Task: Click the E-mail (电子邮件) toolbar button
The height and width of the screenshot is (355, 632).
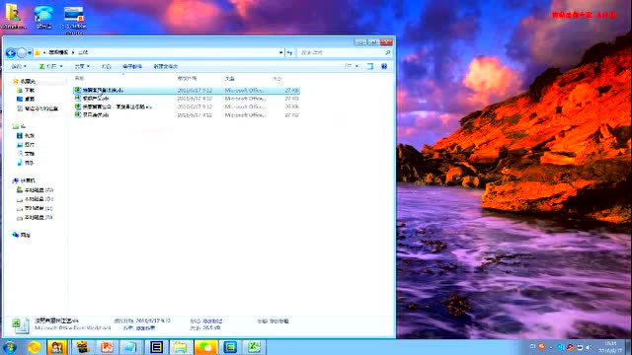Action: pos(132,66)
